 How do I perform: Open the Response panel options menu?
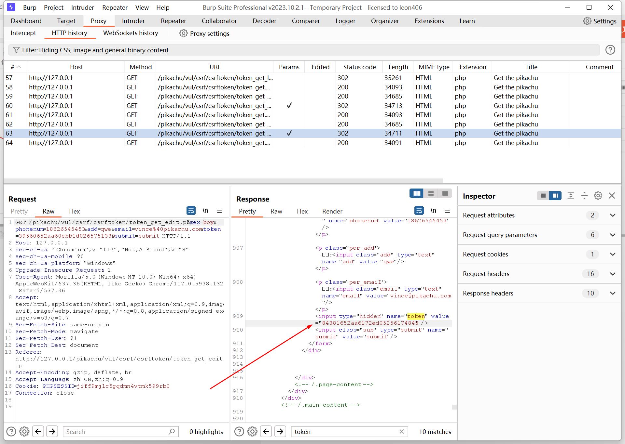pos(447,211)
